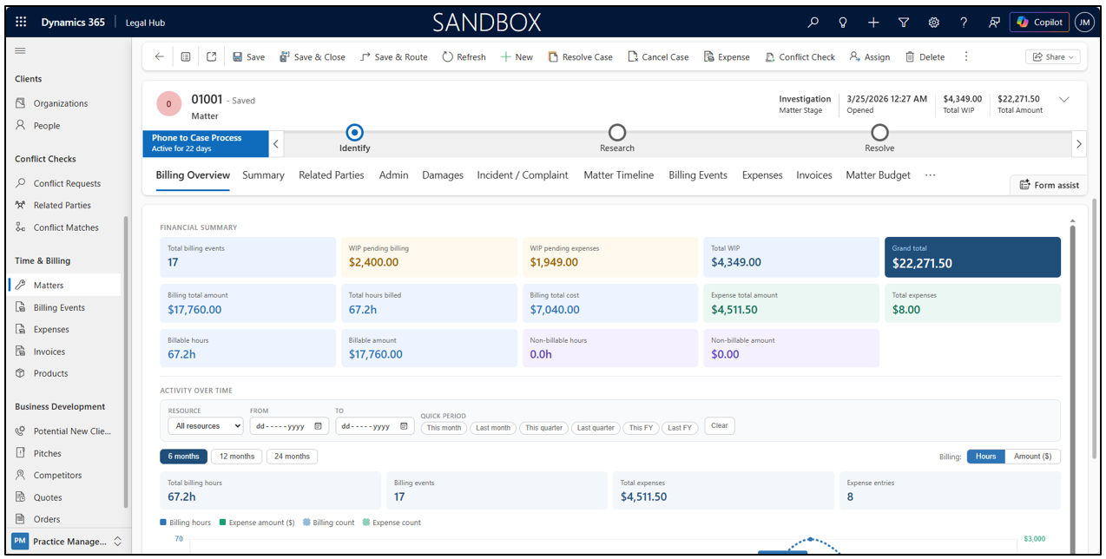Click the Resolve Case button
The image size is (1106, 559).
click(x=580, y=56)
